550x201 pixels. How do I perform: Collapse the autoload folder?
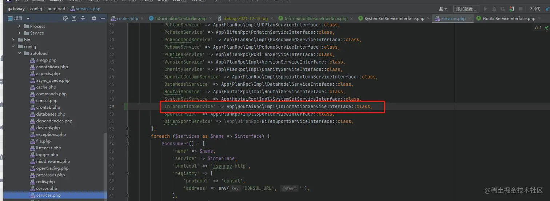(20, 53)
